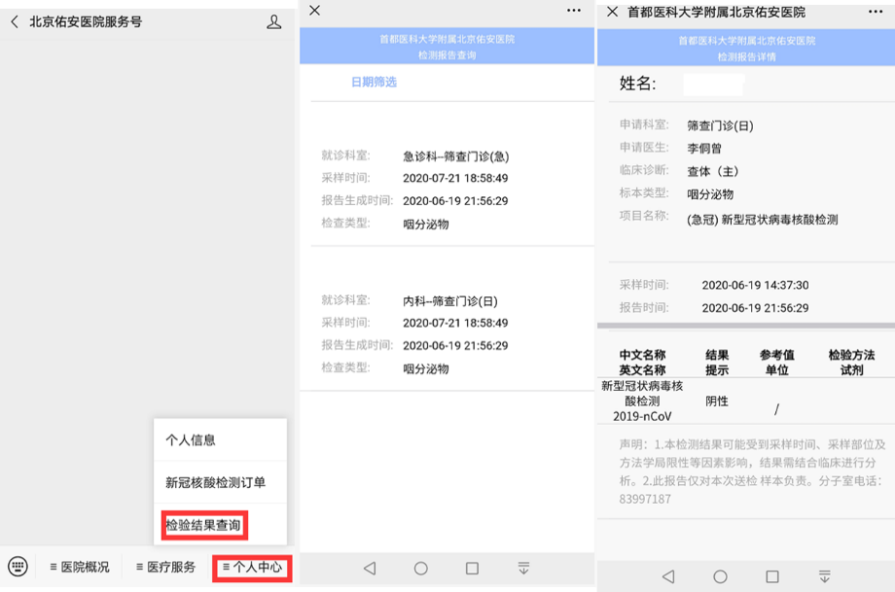Open the 个人中心 menu
Viewport: 895px width, 592px height.
(x=252, y=568)
